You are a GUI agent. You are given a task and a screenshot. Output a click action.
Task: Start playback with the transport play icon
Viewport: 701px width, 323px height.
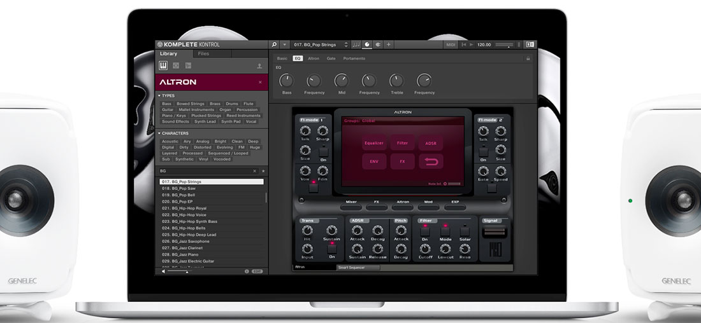coord(471,45)
